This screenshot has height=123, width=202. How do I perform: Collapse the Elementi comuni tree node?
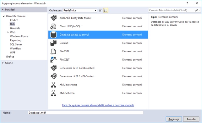tap(4, 16)
